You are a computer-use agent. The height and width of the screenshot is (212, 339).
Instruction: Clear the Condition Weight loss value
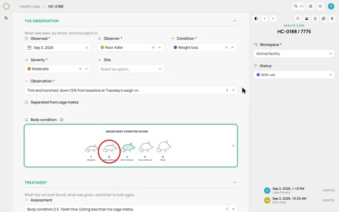[x=226, y=47]
